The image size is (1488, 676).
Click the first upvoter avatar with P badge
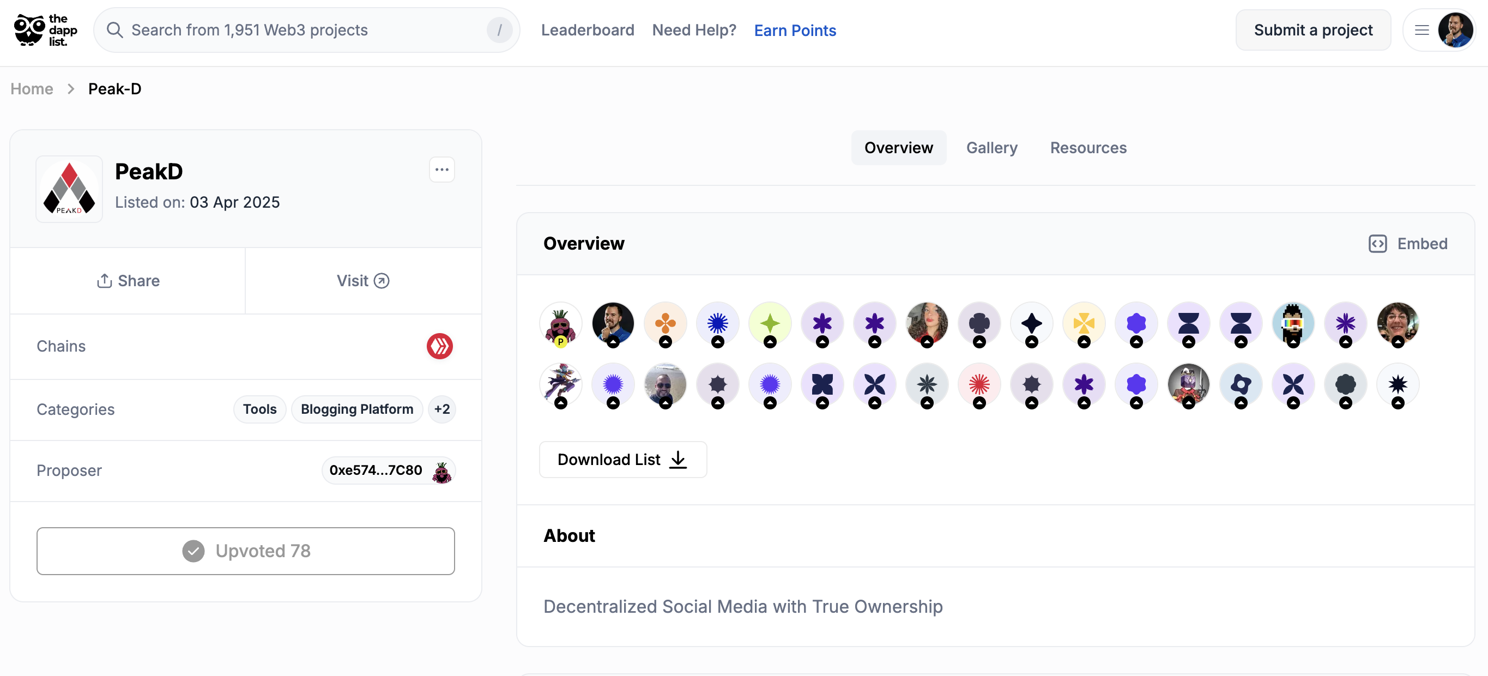pos(560,324)
